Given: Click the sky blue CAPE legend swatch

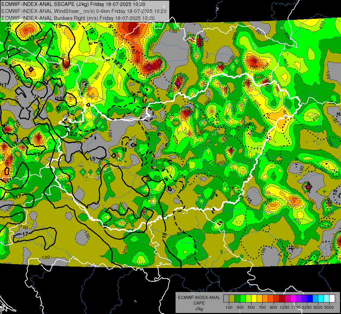Looking at the screenshot, I should click(315, 299).
